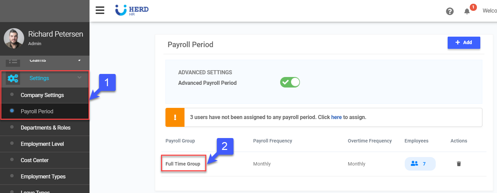Click the orange warning exclamation icon
This screenshot has width=497, height=193.
click(x=175, y=117)
